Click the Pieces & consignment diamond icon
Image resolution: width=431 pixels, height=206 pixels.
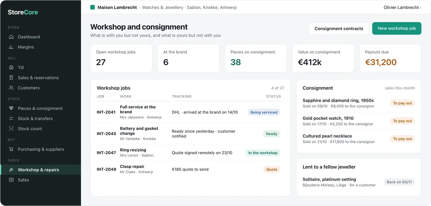11,108
